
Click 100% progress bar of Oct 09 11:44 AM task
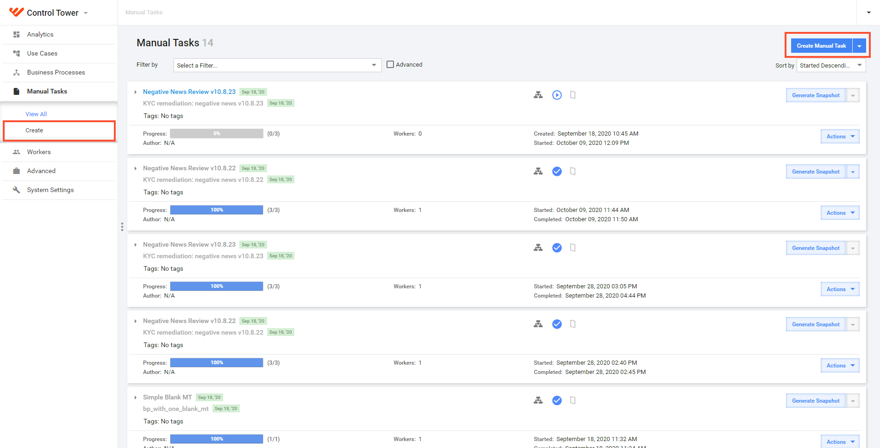[x=217, y=210]
